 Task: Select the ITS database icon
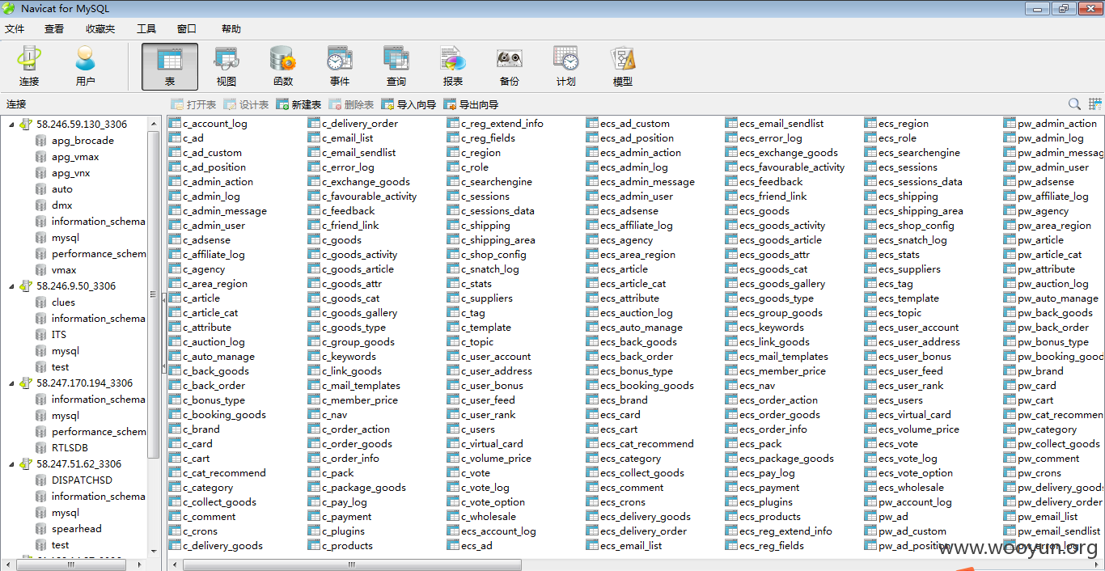click(41, 335)
